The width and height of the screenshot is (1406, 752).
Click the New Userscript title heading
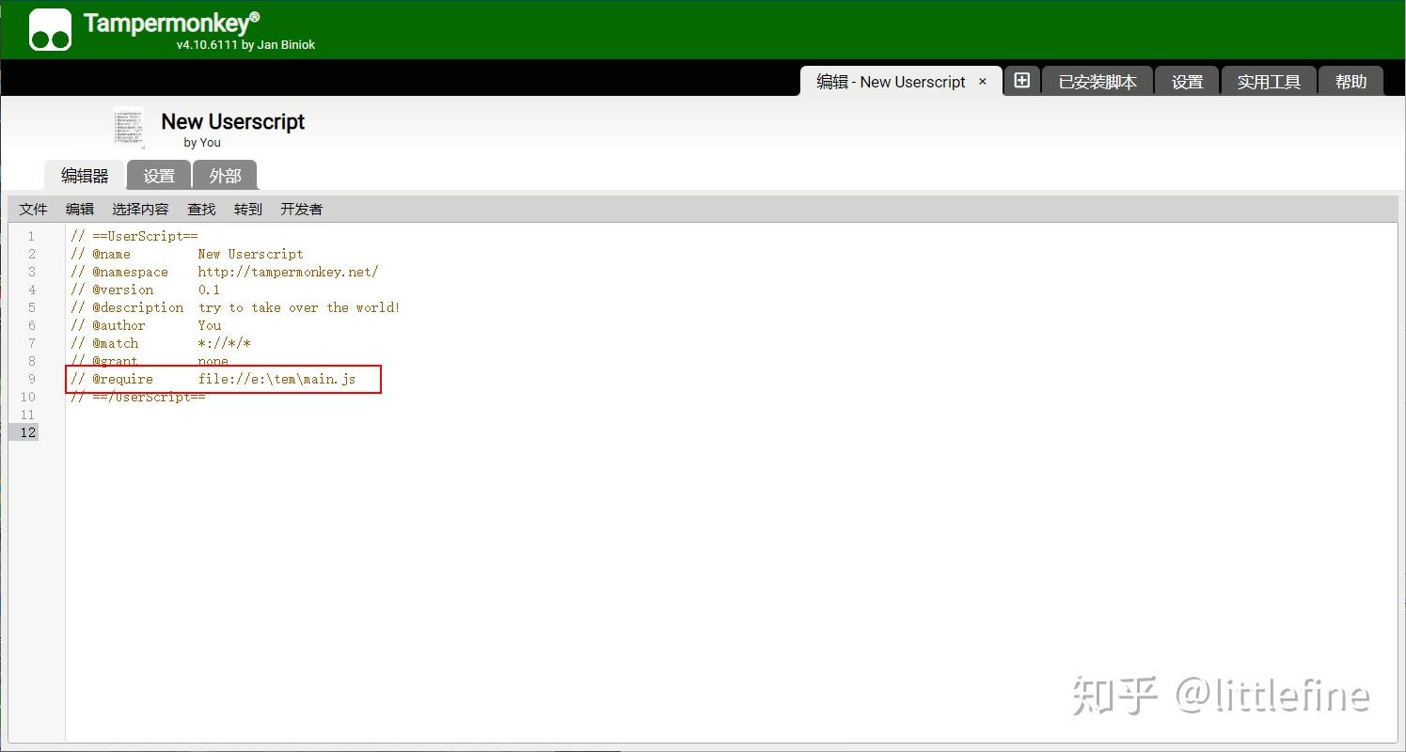tap(233, 121)
